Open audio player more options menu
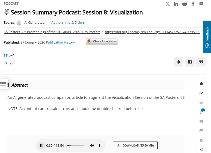Viewport: 211px width, 153px height. tap(100, 145)
